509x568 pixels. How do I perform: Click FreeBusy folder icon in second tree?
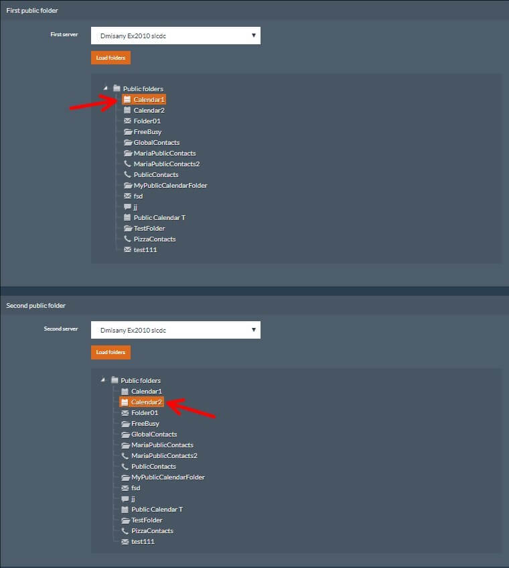[125, 423]
